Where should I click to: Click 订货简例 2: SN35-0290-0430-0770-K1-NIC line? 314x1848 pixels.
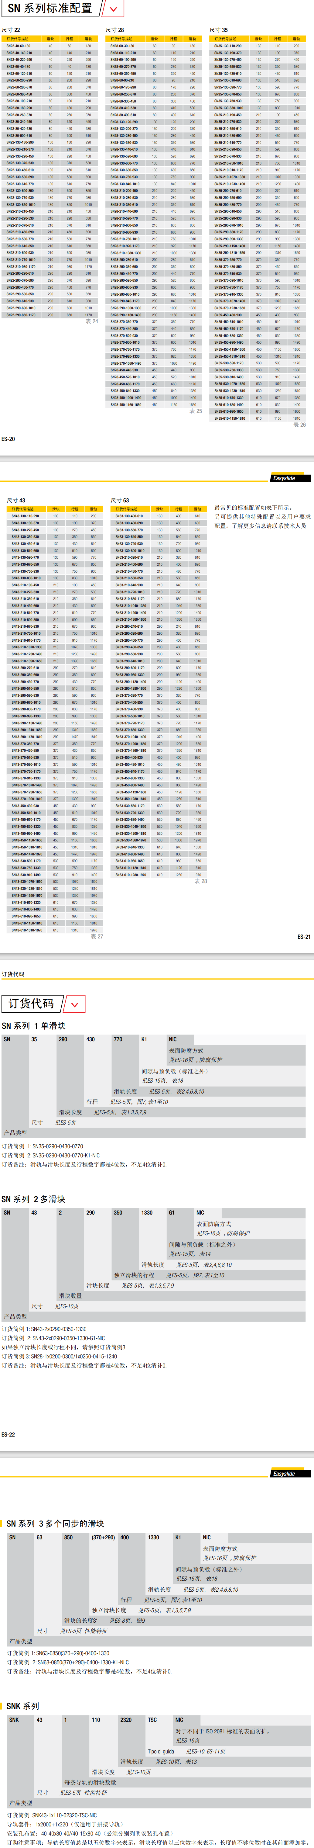[51, 1155]
